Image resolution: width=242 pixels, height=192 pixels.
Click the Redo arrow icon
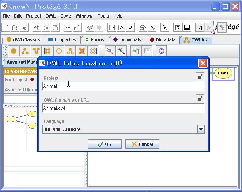coord(99,27)
